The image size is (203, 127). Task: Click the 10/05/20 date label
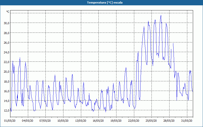pos(63,121)
